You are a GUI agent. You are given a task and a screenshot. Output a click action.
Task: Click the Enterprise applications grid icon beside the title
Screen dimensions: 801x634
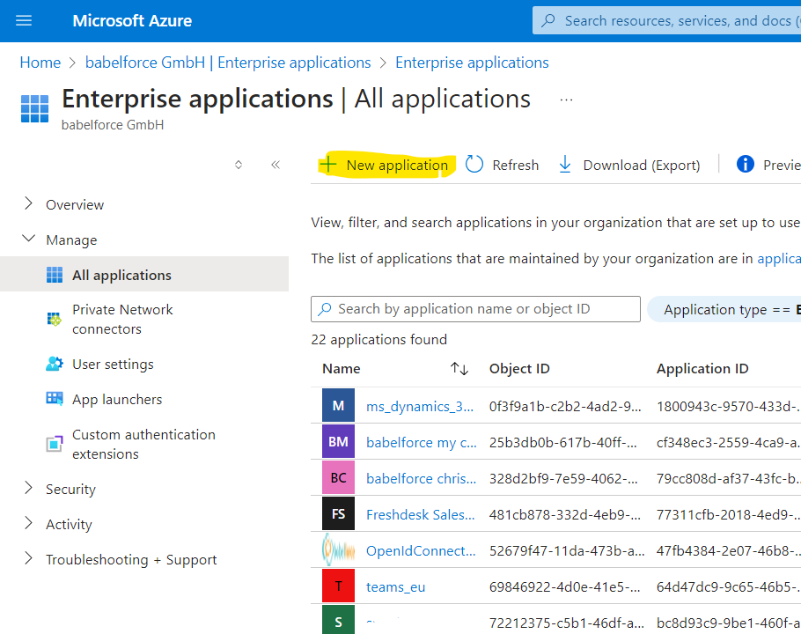(x=34, y=108)
